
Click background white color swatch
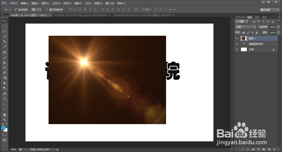coord(6,131)
